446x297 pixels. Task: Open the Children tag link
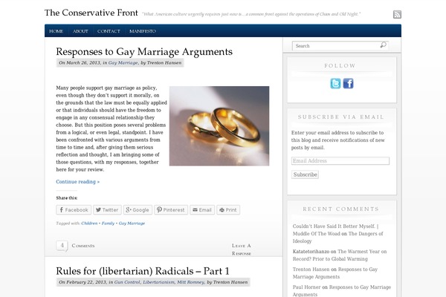coord(89,223)
